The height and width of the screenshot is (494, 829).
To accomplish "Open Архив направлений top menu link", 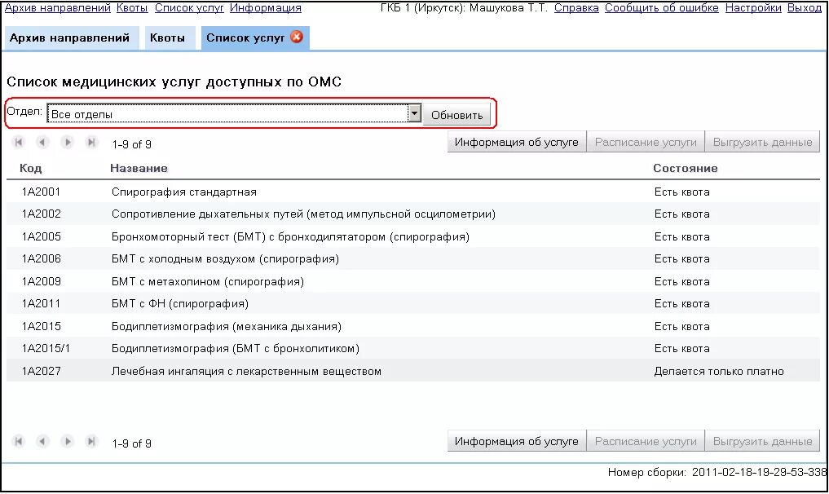I will pyautogui.click(x=57, y=8).
